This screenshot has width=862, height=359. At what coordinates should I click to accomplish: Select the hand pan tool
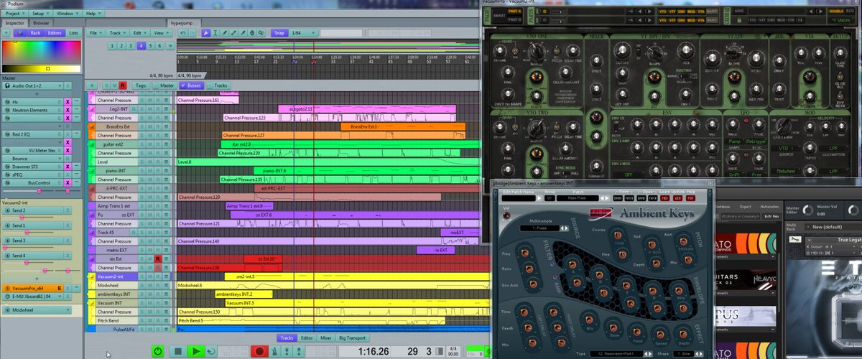tap(252, 33)
